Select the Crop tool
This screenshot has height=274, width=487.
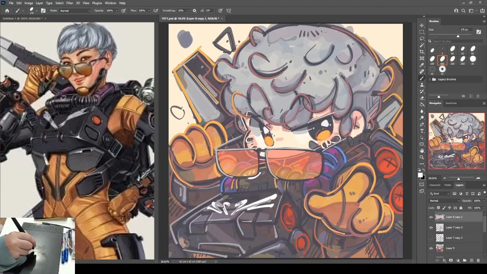422,52
